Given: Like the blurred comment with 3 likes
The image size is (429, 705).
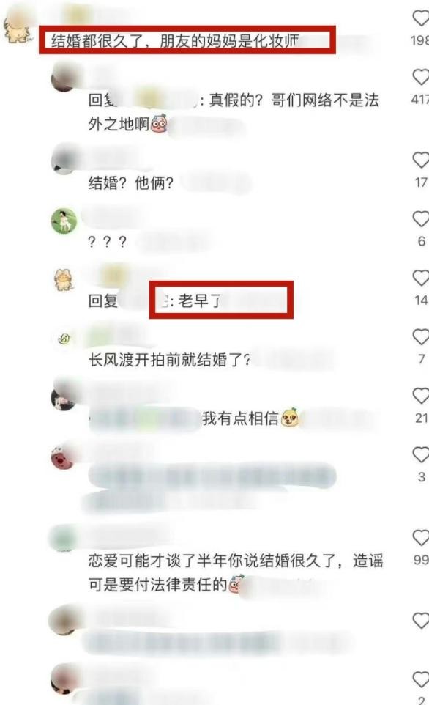Looking at the screenshot, I should 421,454.
